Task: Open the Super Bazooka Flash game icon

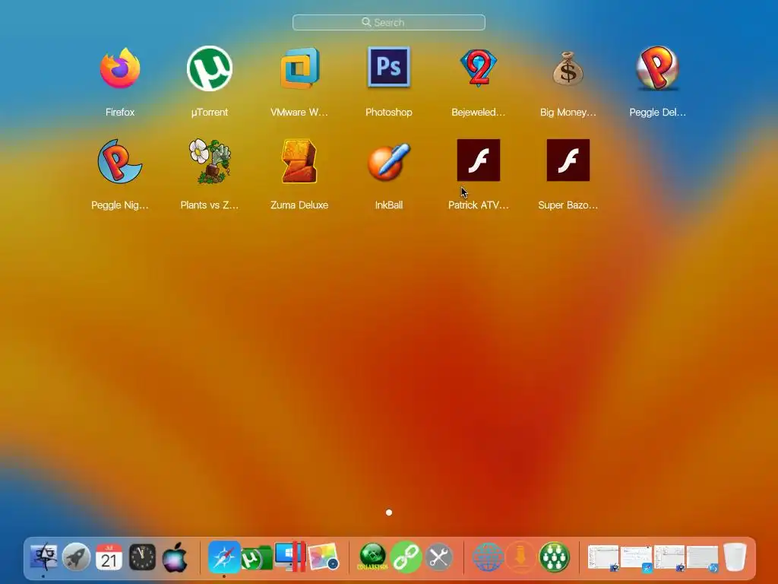Action: pyautogui.click(x=568, y=160)
